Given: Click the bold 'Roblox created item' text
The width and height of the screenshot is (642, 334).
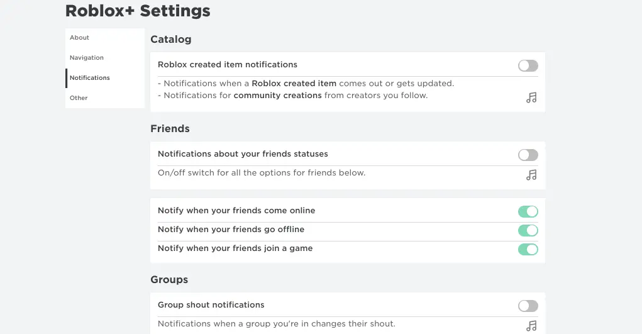Looking at the screenshot, I should pos(294,83).
